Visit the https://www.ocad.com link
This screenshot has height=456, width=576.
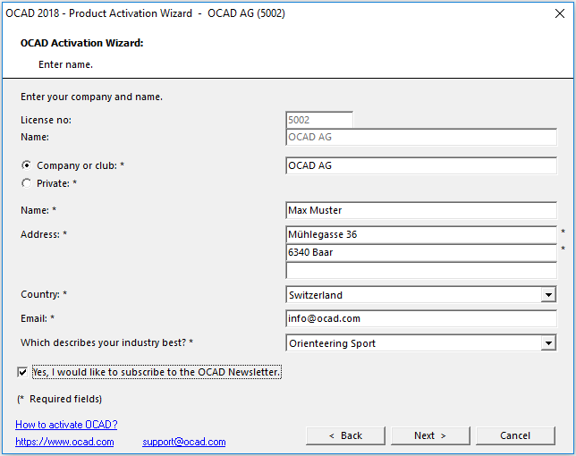[x=64, y=442]
